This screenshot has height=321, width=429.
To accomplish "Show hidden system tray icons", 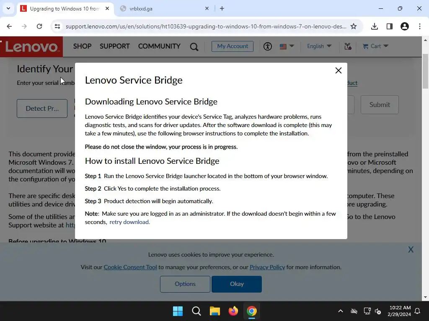I will pyautogui.click(x=341, y=311).
